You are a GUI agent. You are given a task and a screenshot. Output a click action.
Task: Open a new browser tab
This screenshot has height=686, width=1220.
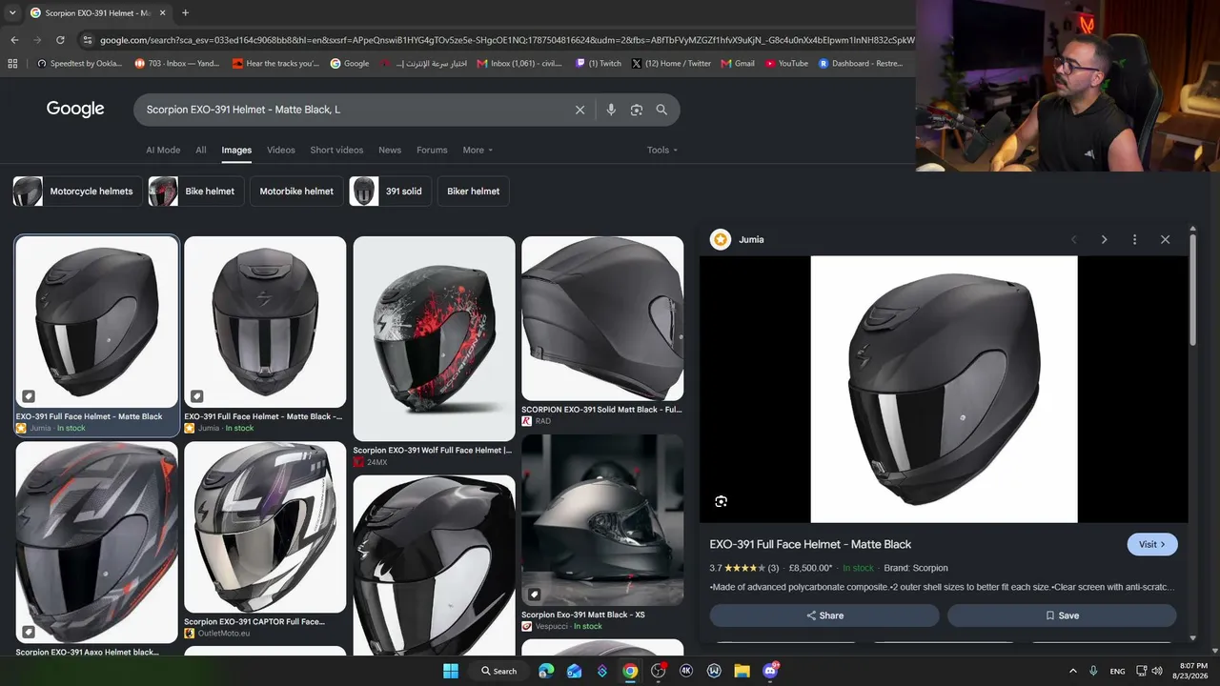[x=185, y=13]
